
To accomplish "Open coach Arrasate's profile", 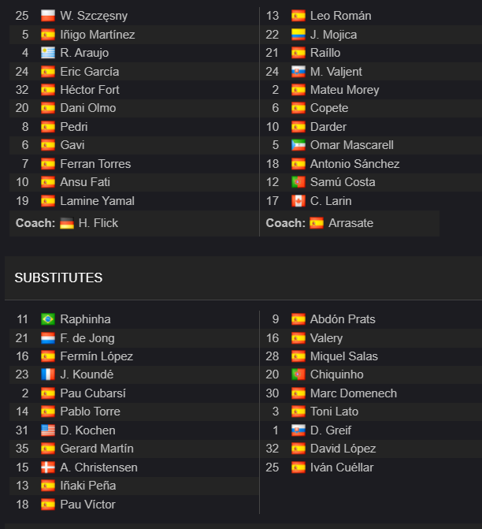I will (x=351, y=223).
